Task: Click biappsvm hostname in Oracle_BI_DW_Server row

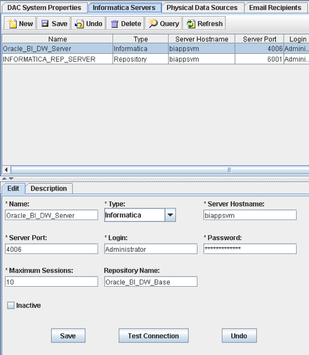Action: coord(201,48)
